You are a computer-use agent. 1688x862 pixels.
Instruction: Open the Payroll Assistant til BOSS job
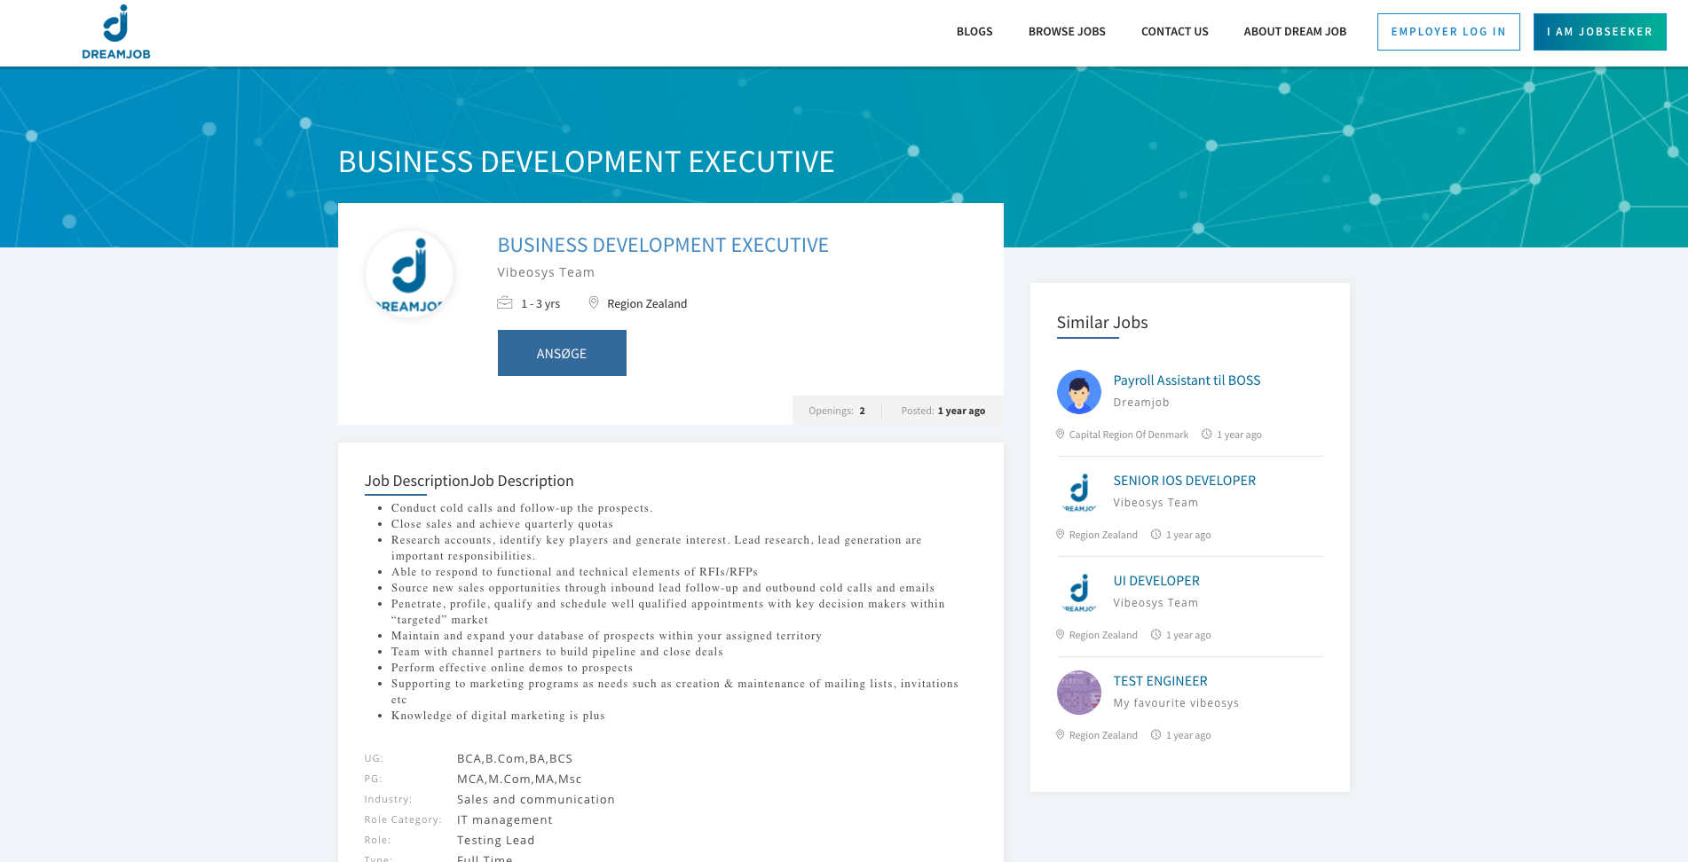pos(1186,380)
